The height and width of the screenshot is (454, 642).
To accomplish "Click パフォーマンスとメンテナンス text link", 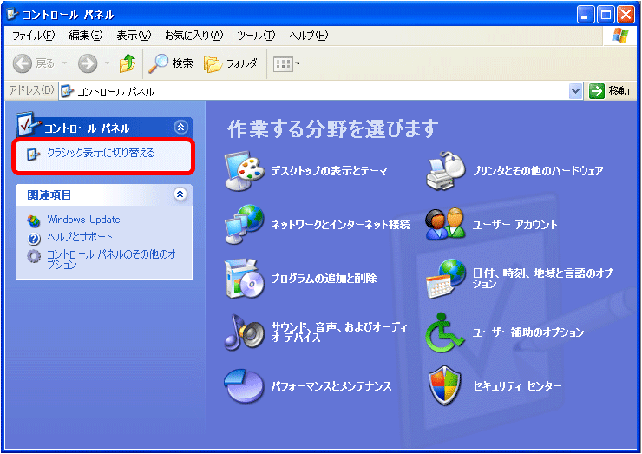I will click(x=331, y=386).
